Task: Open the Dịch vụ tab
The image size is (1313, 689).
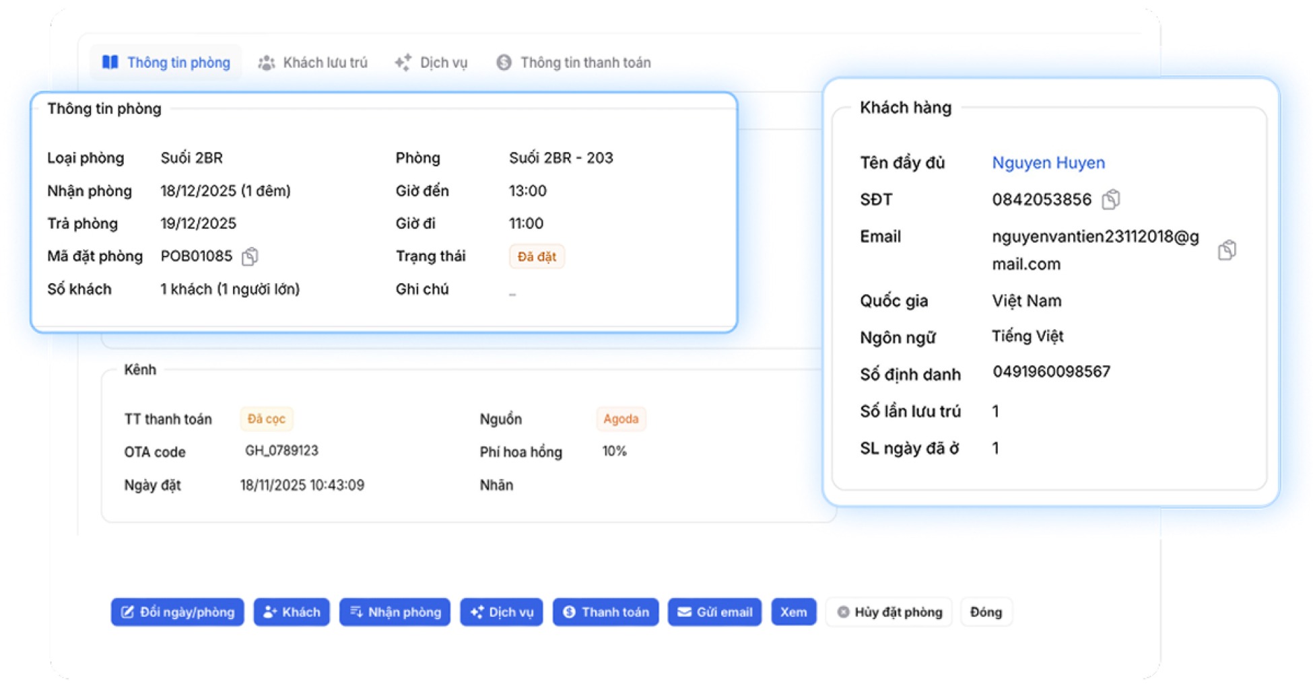Action: point(431,63)
